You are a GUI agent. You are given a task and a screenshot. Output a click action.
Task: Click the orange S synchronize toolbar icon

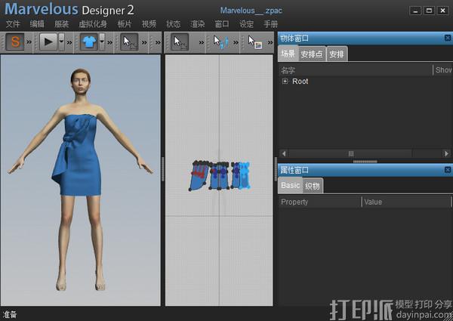[x=15, y=42]
